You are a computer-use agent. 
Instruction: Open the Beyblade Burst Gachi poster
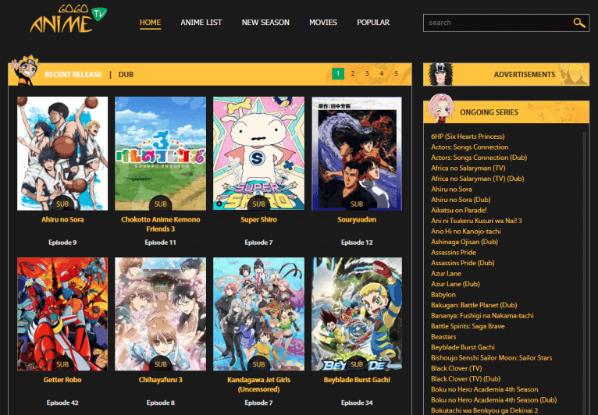pyautogui.click(x=357, y=314)
